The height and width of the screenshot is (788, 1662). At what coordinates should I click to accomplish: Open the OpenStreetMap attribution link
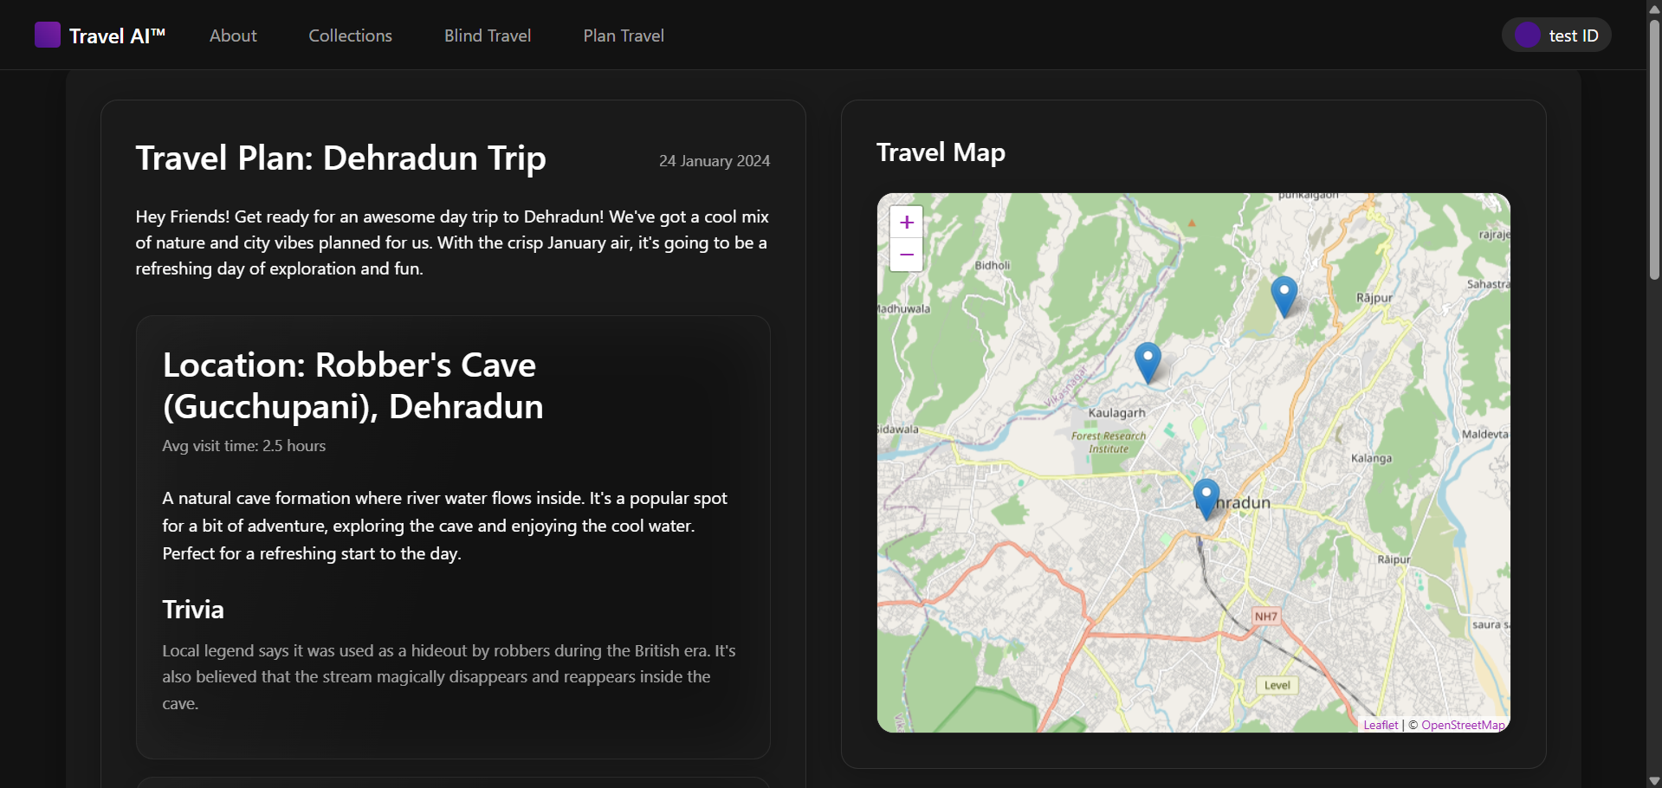(1462, 725)
